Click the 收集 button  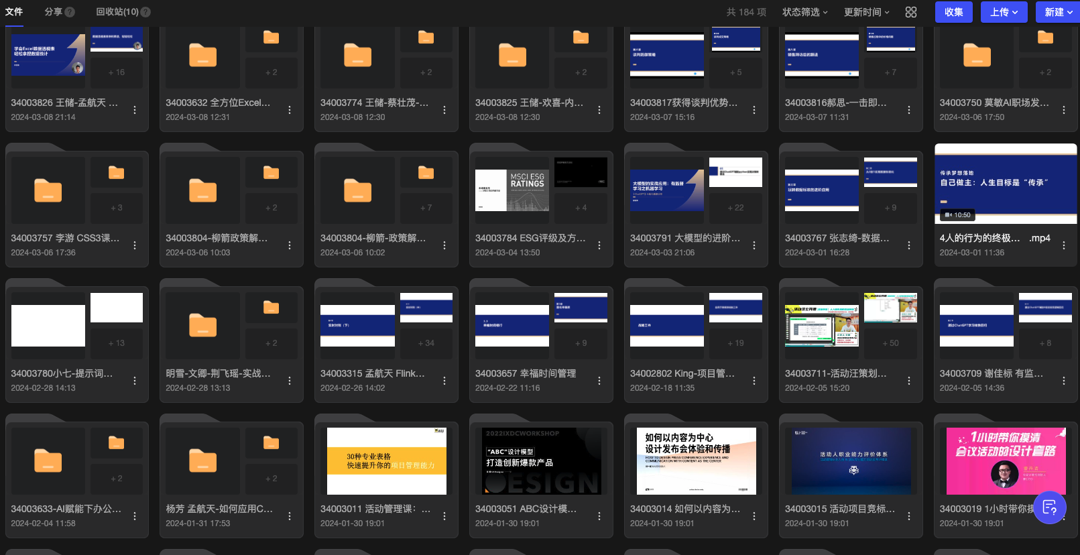click(x=954, y=12)
